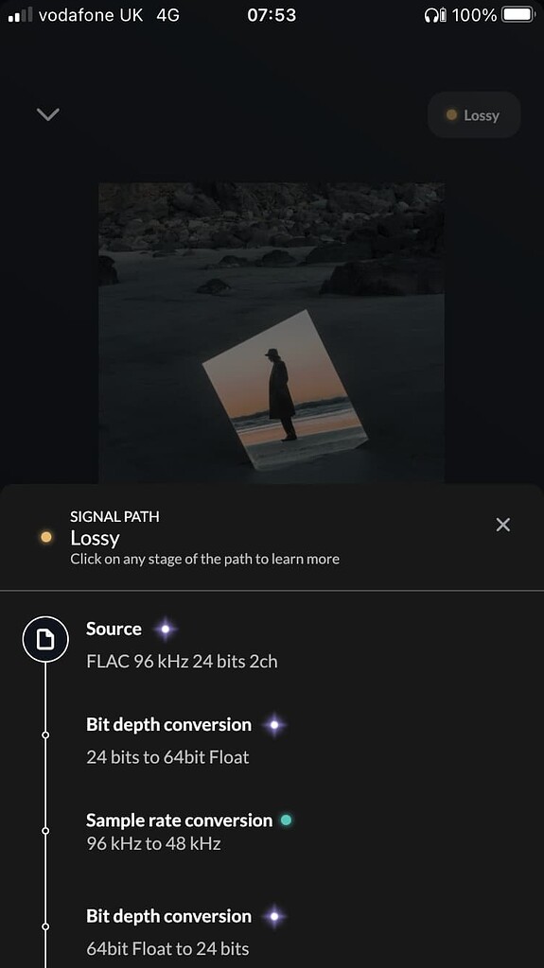Close the Signal Path panel

click(503, 525)
